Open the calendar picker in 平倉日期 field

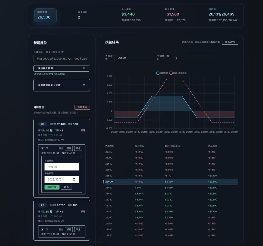click(x=74, y=179)
